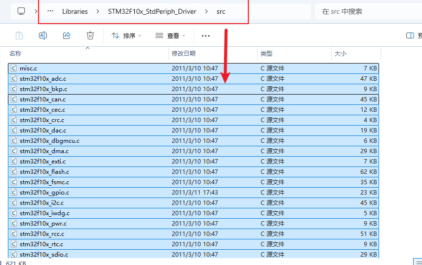The width and height of the screenshot is (422, 265).
Task: Click C file icon of stm32f10x_sdio.c
Action: point(14,254)
